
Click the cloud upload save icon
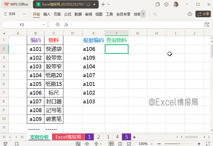(190, 14)
